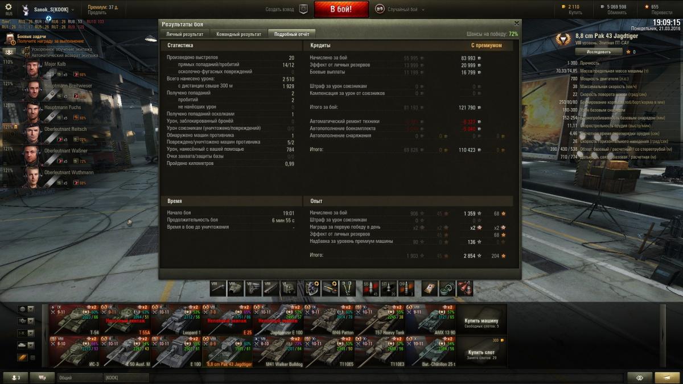
Task: Click the bottom-right yellow tank button
Action: click(x=667, y=378)
